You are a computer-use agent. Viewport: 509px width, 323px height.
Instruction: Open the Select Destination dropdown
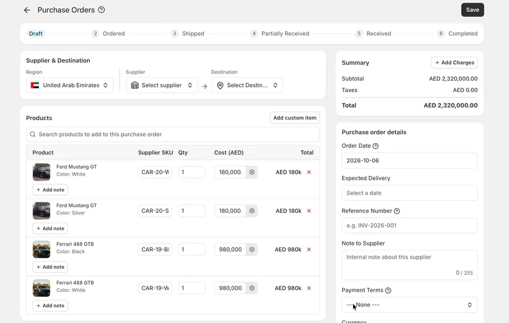(x=247, y=85)
